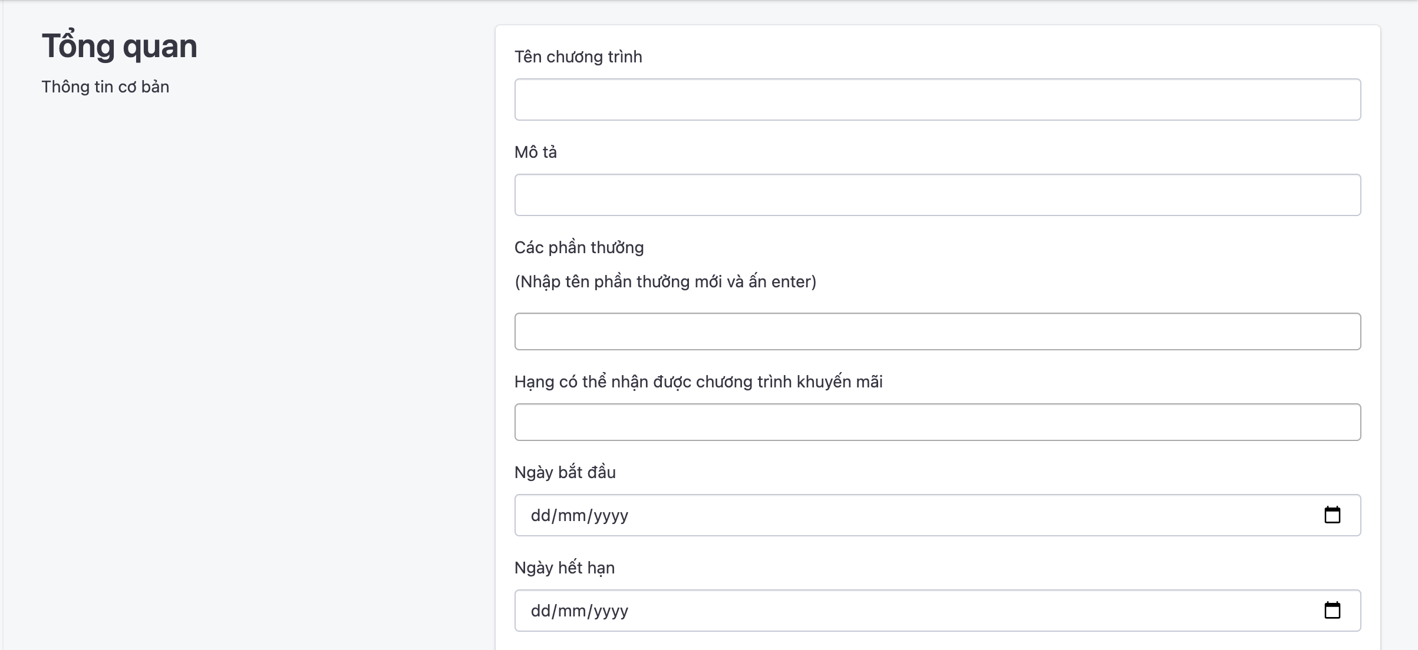Select the Hạng khuyến mãi input field
1418x650 pixels.
(x=937, y=422)
